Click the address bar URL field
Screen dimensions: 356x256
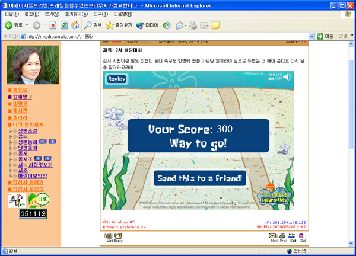164,36
